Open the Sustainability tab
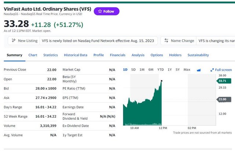The height and width of the screenshot is (151, 235). click(198, 55)
